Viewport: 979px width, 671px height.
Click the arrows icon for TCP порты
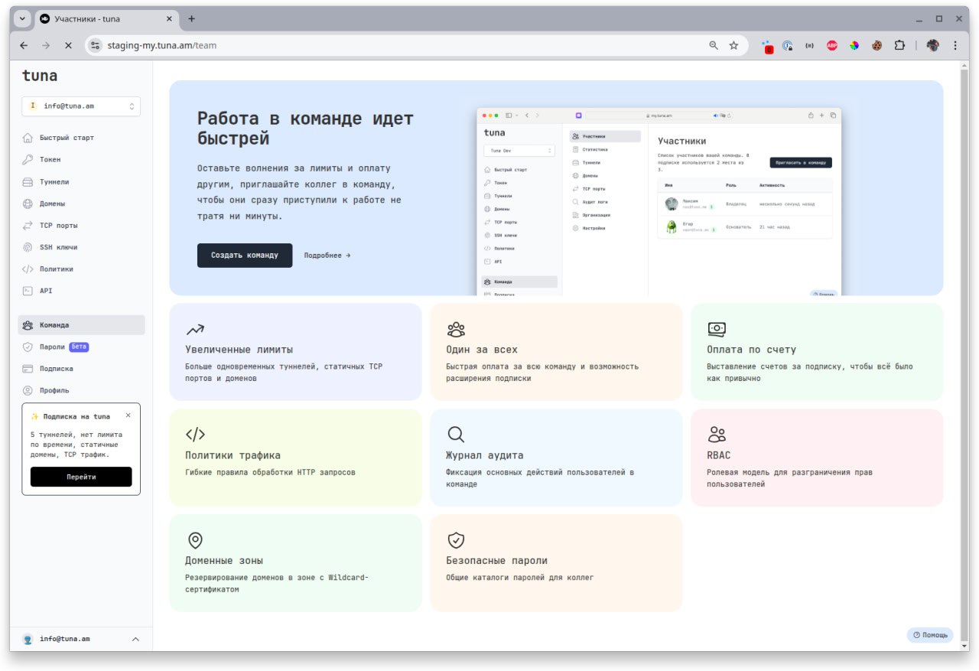(28, 226)
